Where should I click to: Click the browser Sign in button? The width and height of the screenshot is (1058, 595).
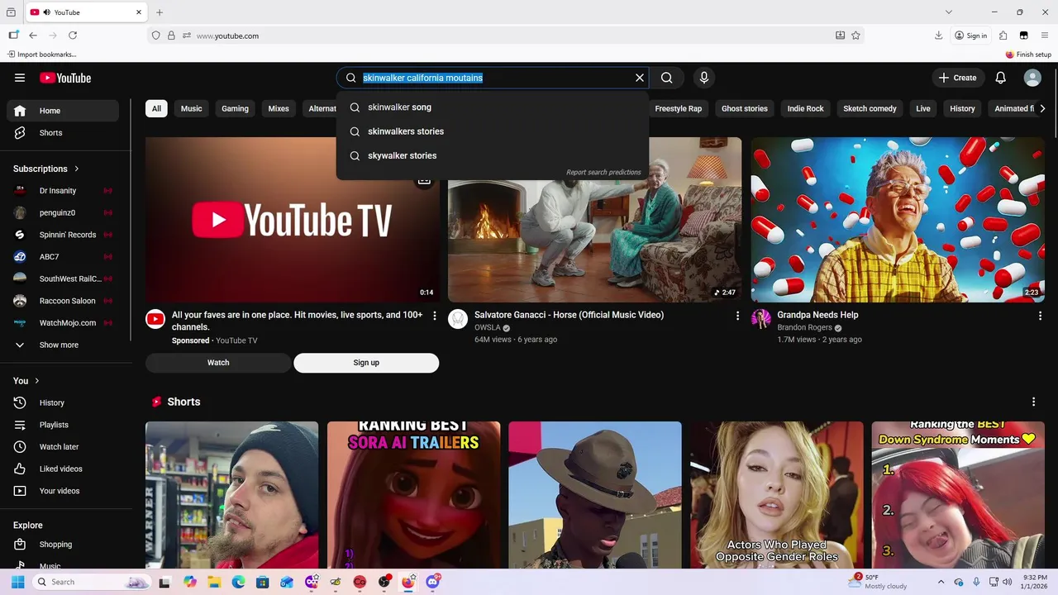(970, 36)
